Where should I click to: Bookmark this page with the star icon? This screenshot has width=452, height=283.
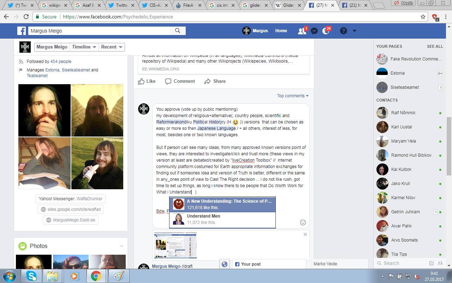[x=423, y=17]
